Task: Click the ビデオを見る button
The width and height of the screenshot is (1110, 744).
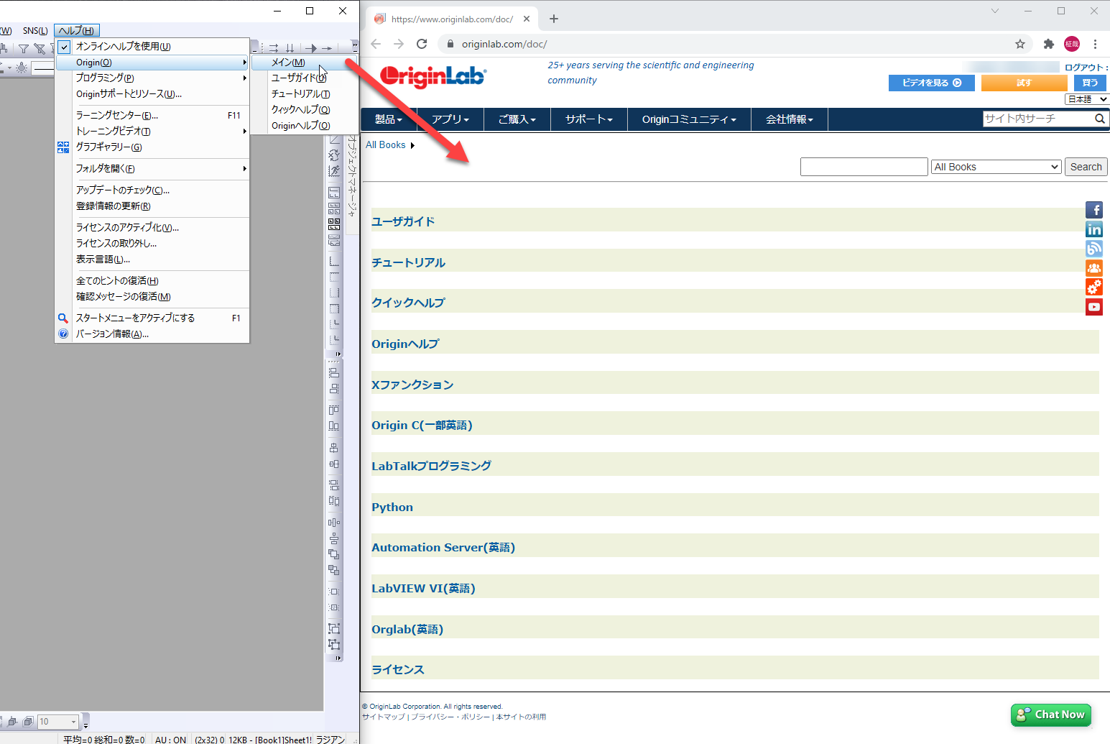Action: 932,83
